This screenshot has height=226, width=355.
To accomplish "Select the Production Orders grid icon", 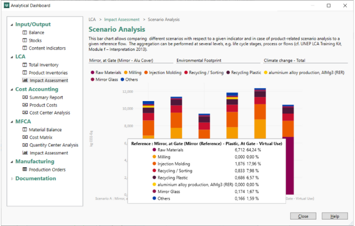I will coord(24,169).
